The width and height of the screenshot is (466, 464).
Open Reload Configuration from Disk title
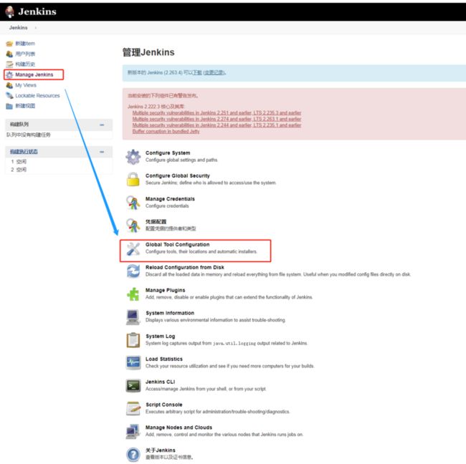click(184, 268)
